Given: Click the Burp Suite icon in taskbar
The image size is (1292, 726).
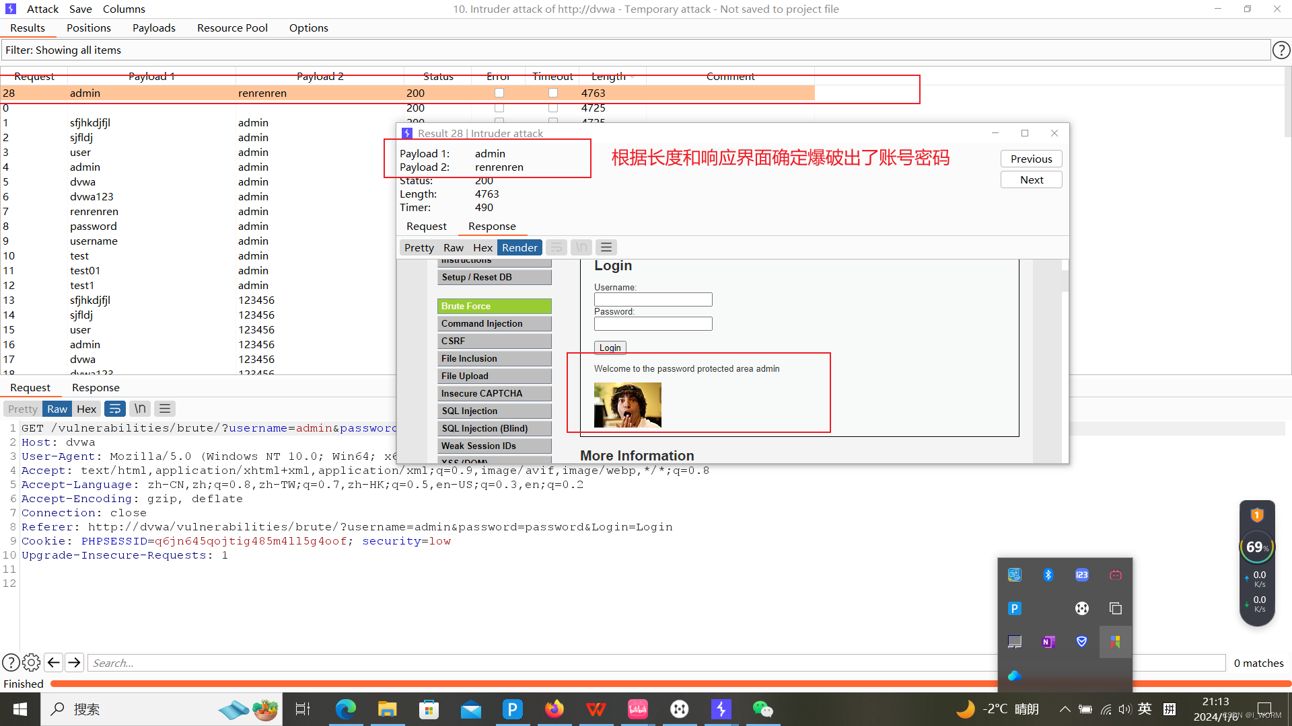Looking at the screenshot, I should (x=721, y=709).
